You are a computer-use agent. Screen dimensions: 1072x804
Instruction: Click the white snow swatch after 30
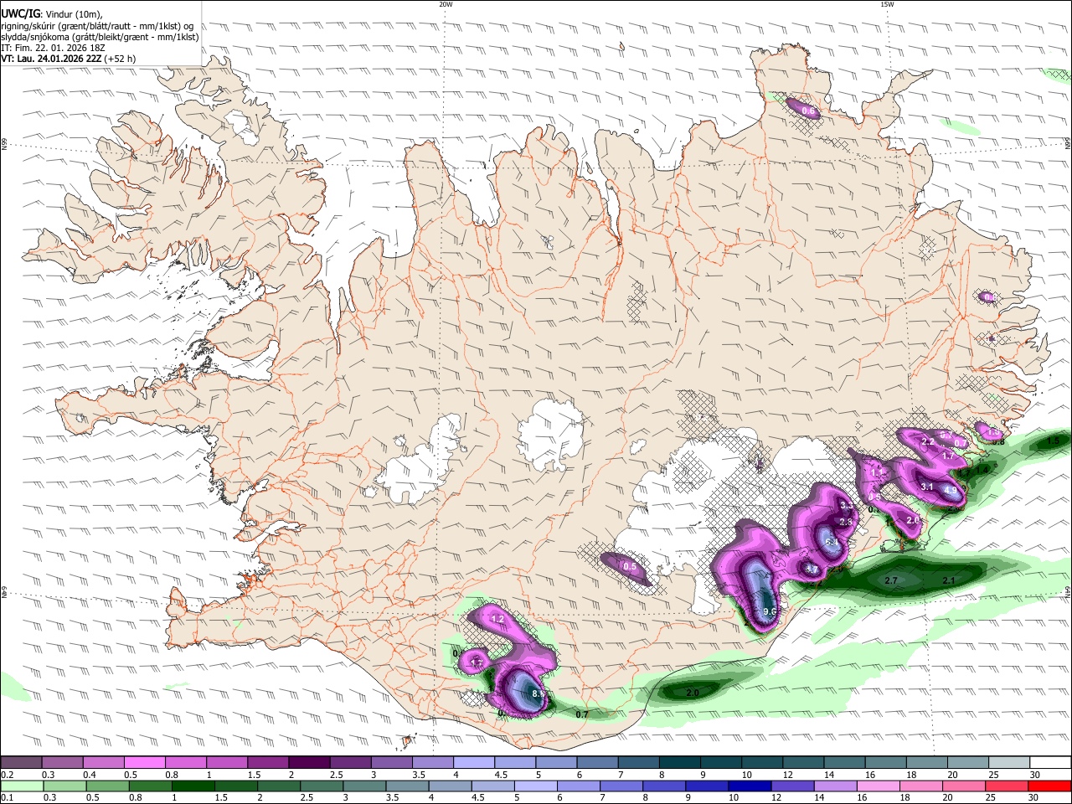(1050, 763)
